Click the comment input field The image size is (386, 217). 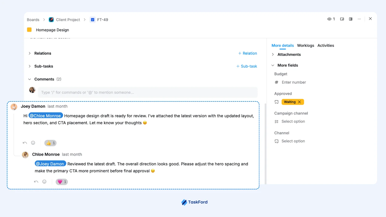148,92
